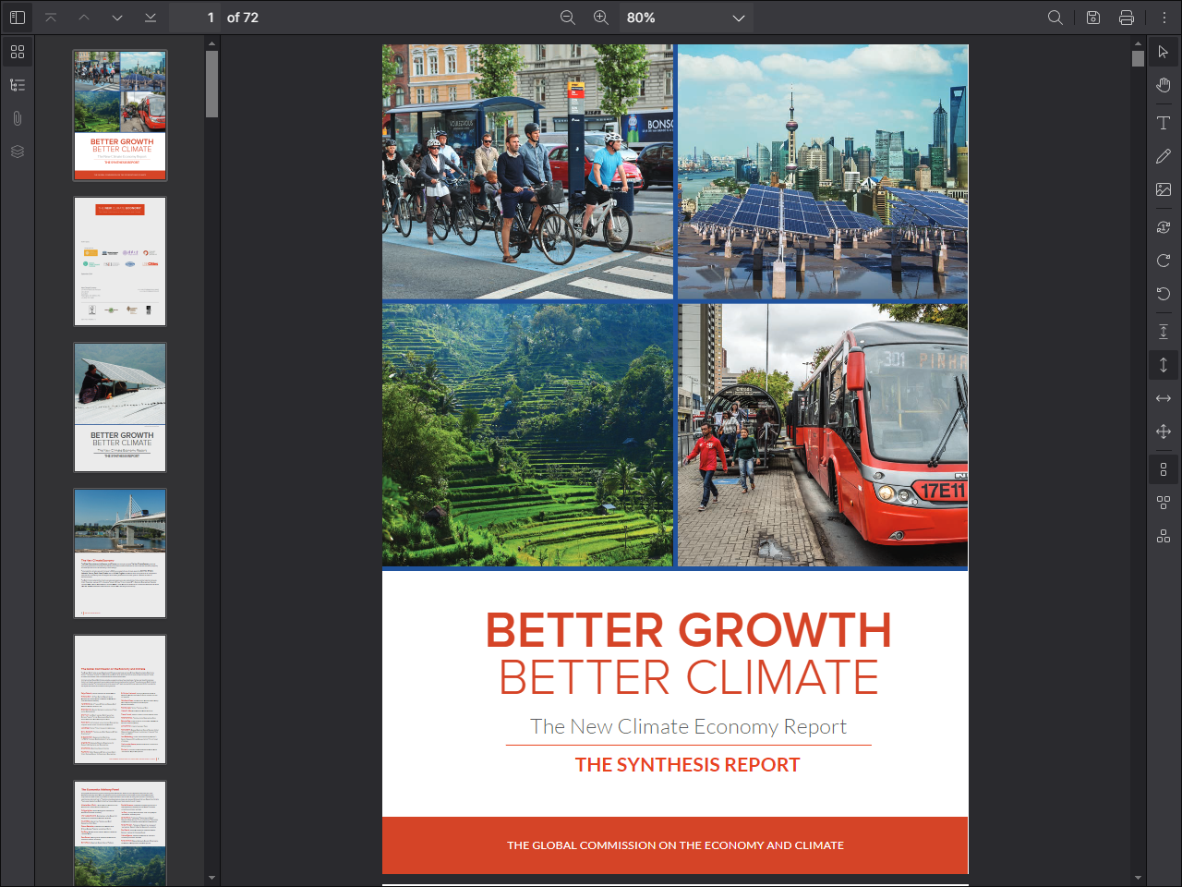Show the thumbnails view tab
The height and width of the screenshot is (887, 1182).
18,52
